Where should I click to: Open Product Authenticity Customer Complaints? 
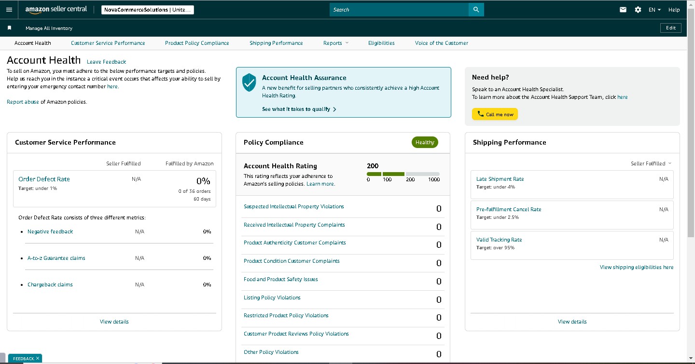tap(295, 243)
